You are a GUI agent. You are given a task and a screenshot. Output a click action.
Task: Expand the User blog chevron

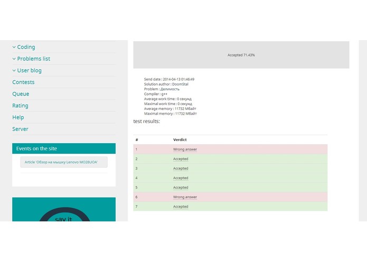(14, 70)
